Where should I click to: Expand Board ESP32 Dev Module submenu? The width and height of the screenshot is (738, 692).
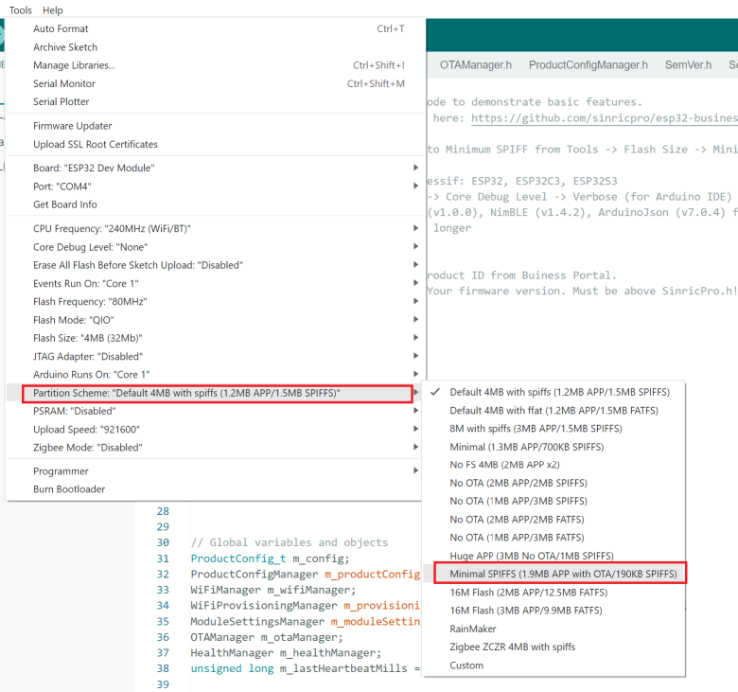coord(215,168)
